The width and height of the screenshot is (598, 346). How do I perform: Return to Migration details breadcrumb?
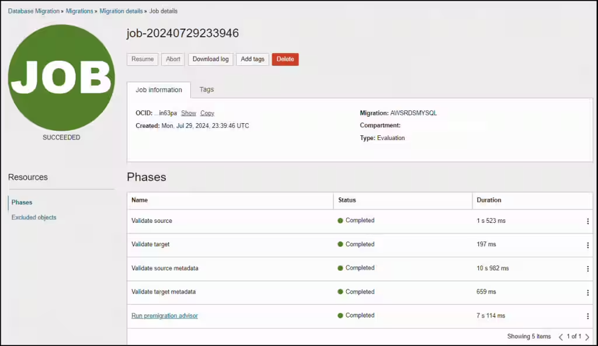[x=121, y=11]
